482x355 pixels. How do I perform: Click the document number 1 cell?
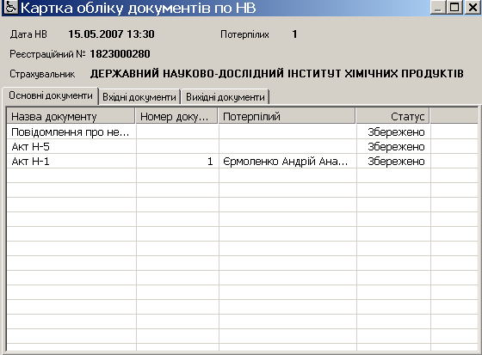coord(177,162)
